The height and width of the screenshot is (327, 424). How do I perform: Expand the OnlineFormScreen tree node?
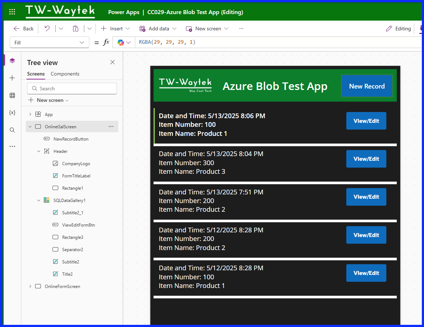tap(30, 286)
